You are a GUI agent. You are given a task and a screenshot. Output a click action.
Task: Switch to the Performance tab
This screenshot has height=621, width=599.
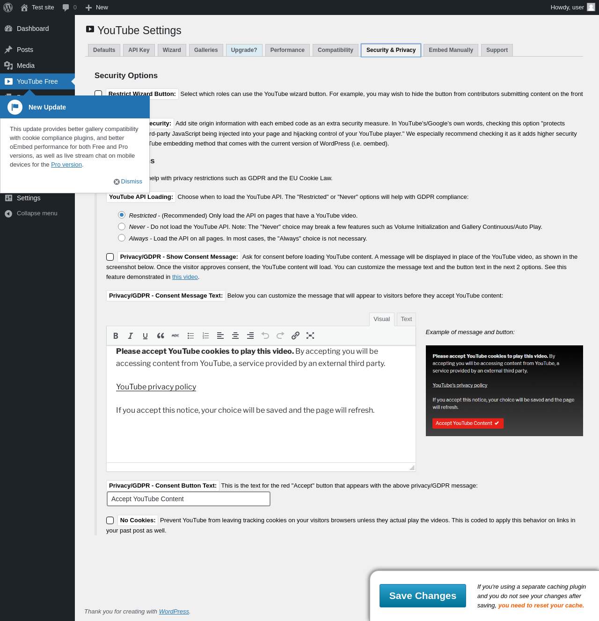287,50
